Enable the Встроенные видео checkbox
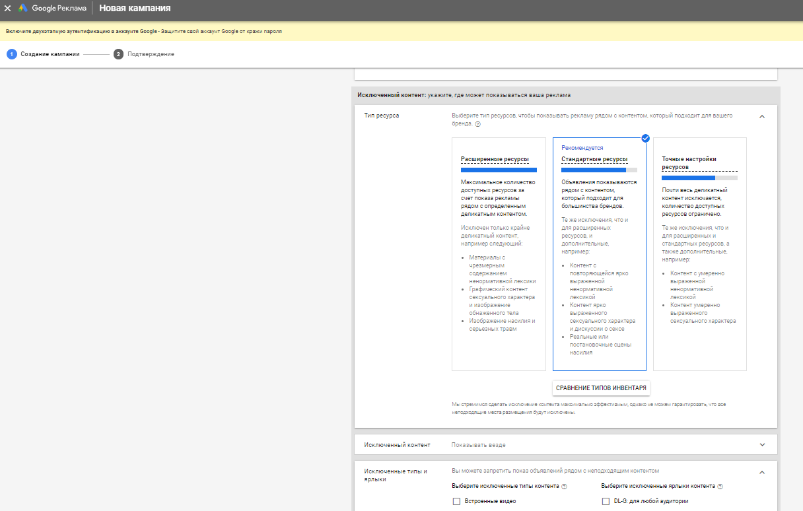The image size is (803, 511). 456,501
